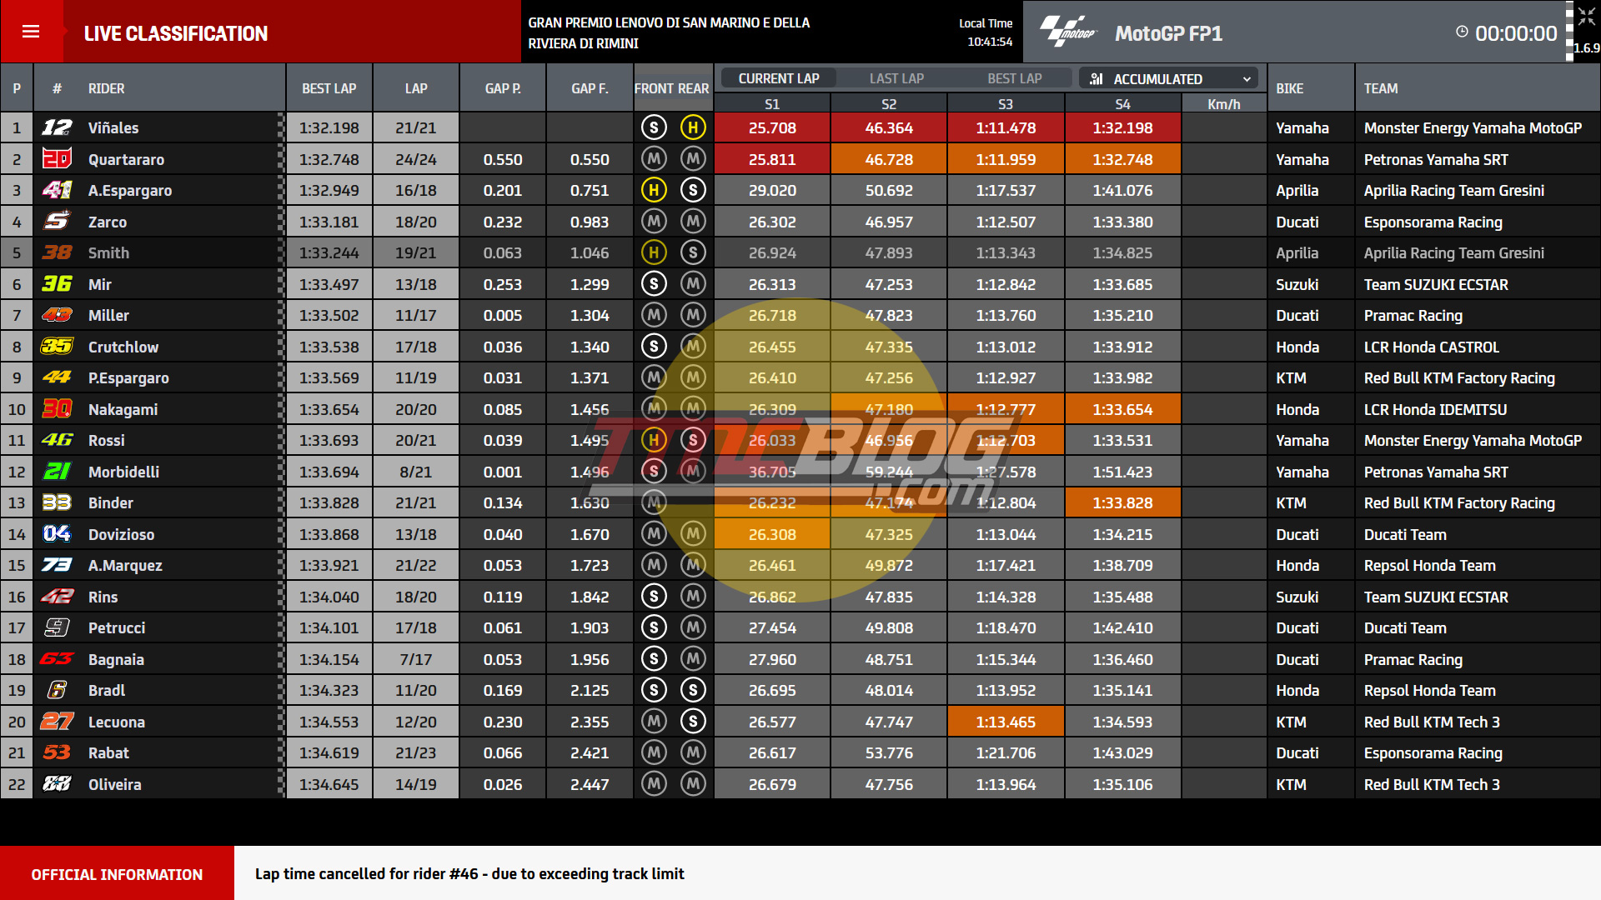Click Miller lap count 11/17
The image size is (1601, 900).
(415, 315)
